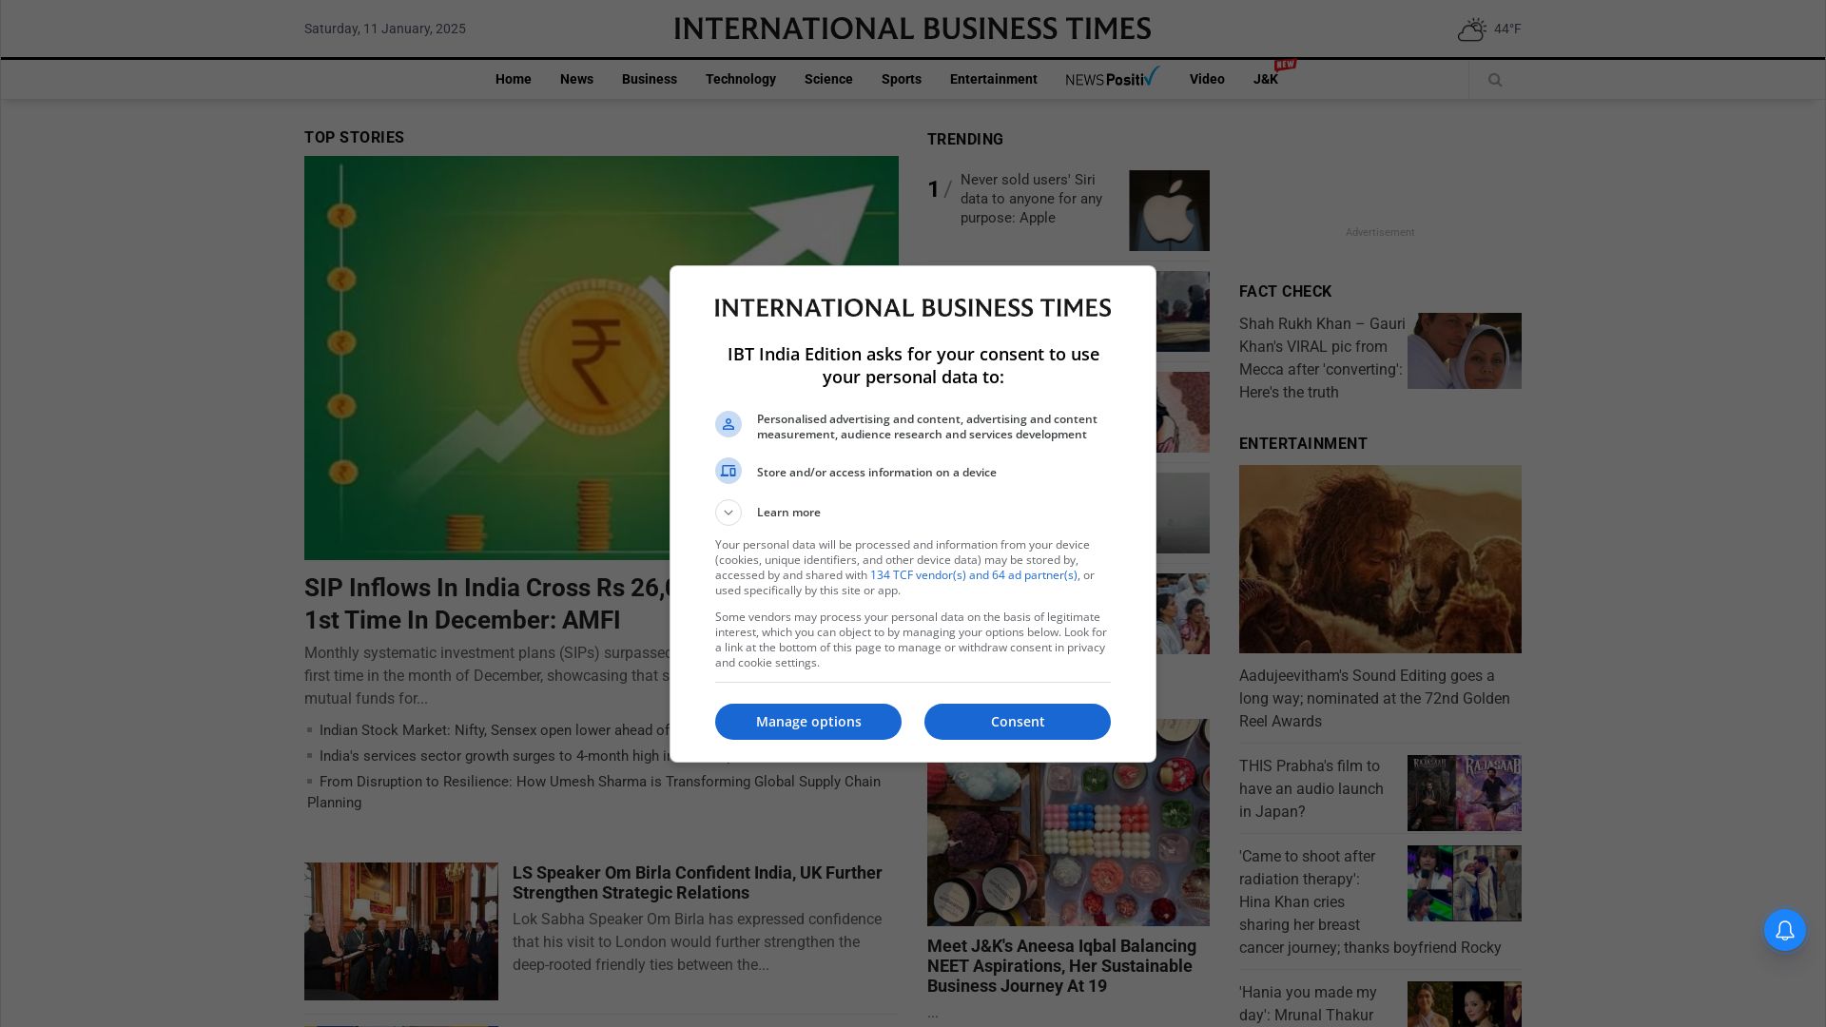
Task: Open the Shah Rukh Khan fact check story
Action: (x=1321, y=358)
